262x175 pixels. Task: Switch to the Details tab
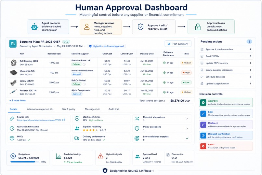pyautogui.click(x=13, y=109)
